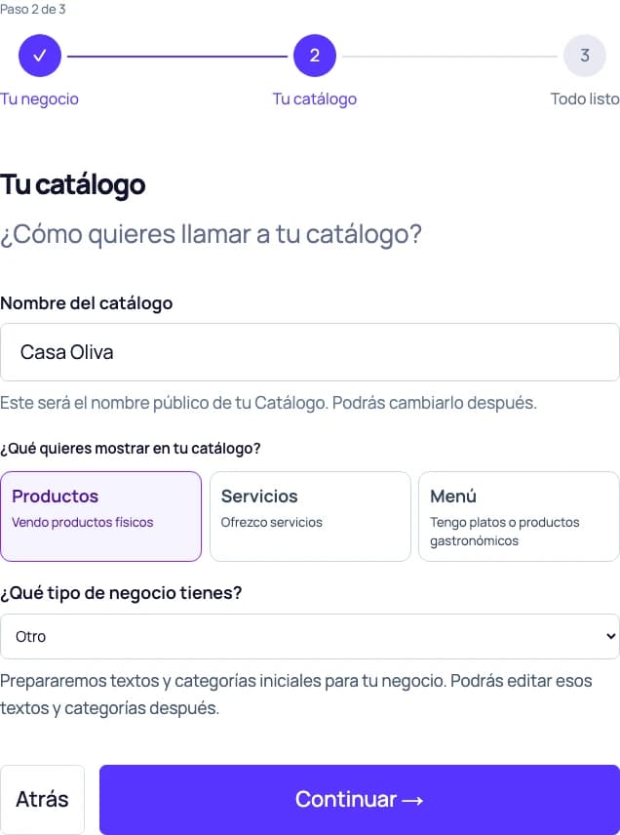Viewport: 620px width, 835px height.
Task: Click "¿Qué tipo de negocio tienes?" label
Action: (121, 593)
